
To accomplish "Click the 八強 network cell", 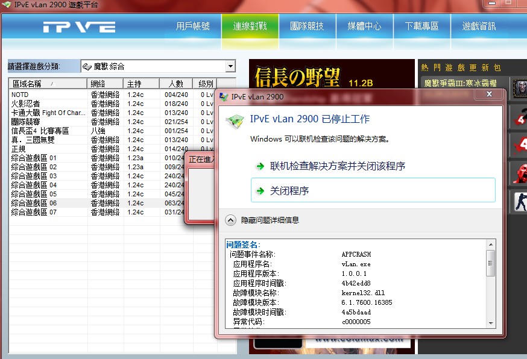I will pos(98,131).
